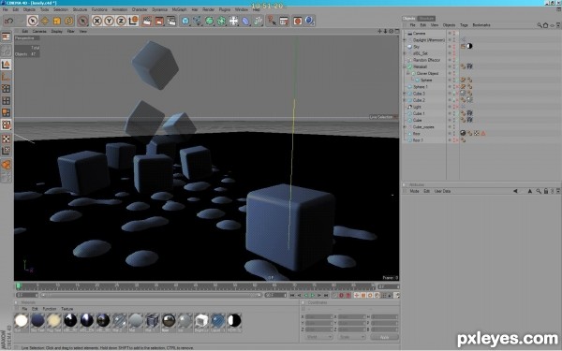Open the Render Settings icon
The image size is (562, 351).
pos(171,21)
